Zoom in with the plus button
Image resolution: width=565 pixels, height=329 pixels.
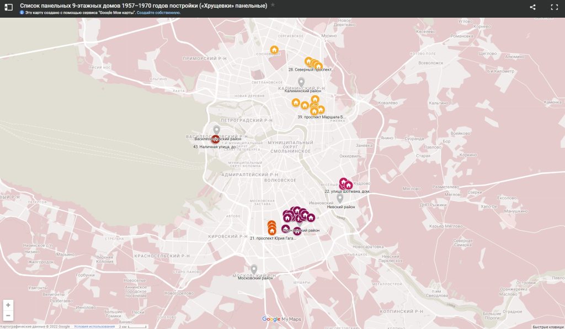coord(8,305)
